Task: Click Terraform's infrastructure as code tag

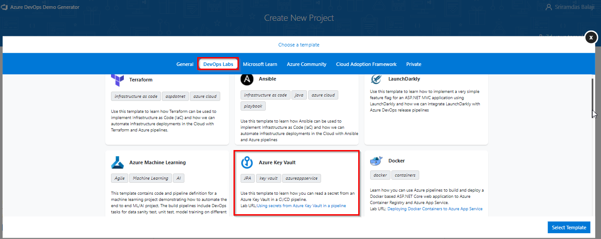Action: [x=136, y=96]
